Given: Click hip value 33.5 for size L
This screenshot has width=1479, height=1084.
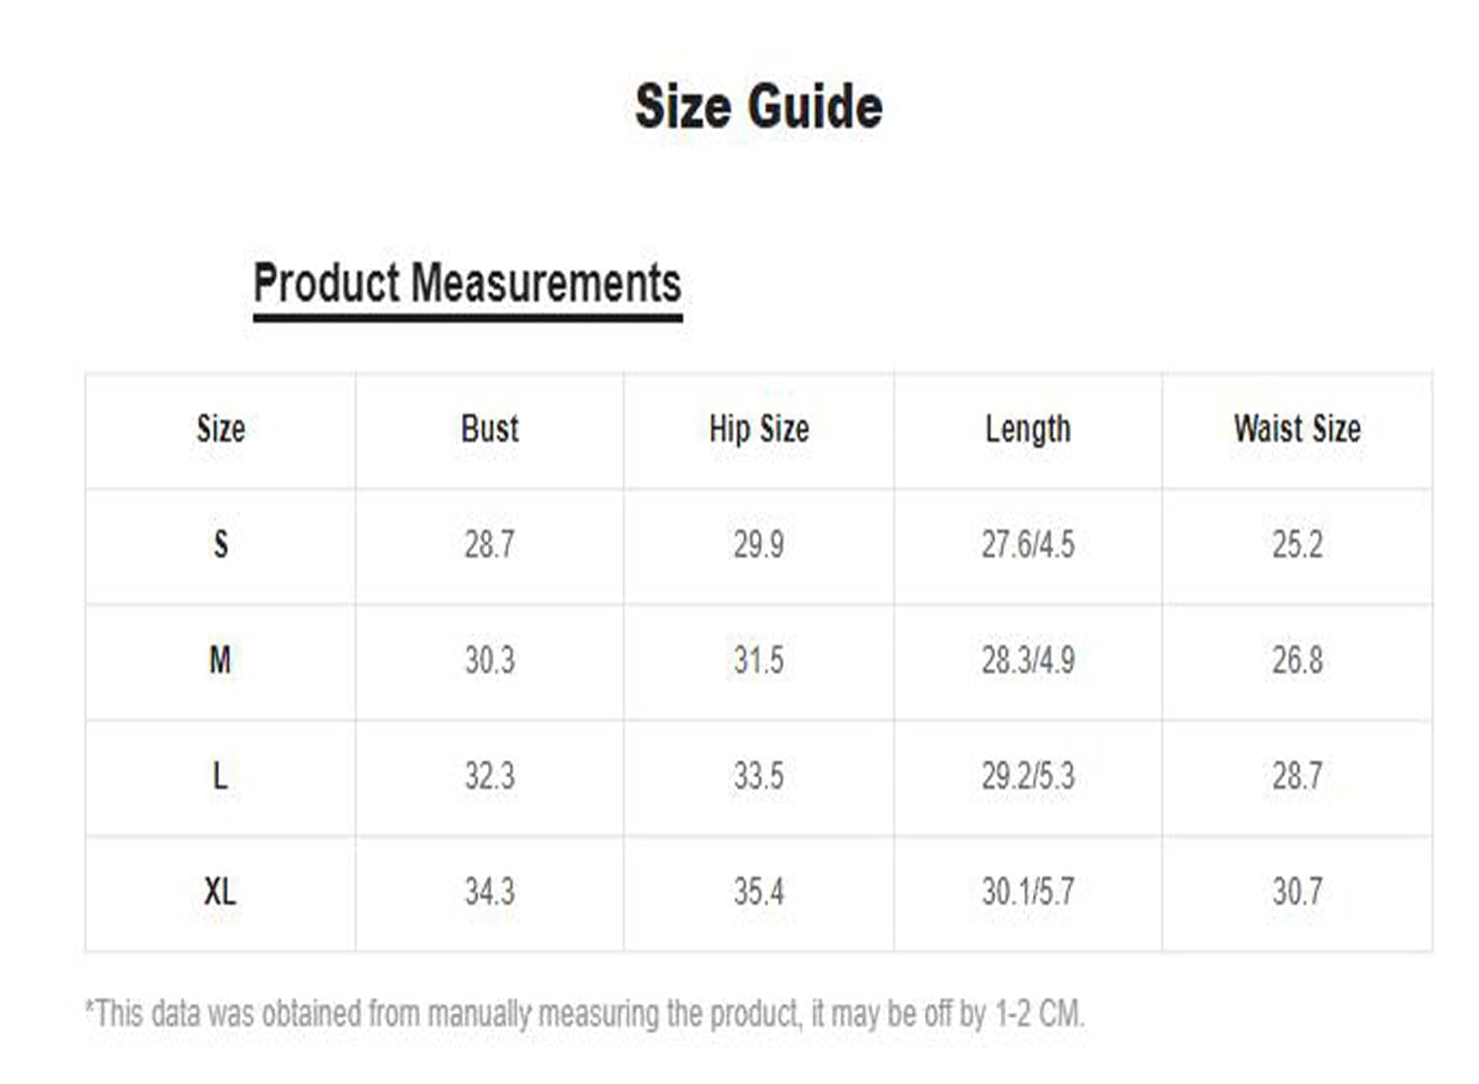Looking at the screenshot, I should 758,776.
